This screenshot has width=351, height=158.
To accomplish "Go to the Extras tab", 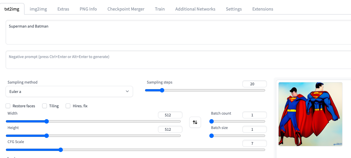I will [x=63, y=9].
